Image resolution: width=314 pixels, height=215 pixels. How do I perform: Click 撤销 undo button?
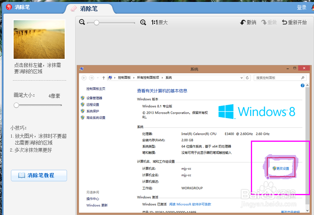[248, 22]
